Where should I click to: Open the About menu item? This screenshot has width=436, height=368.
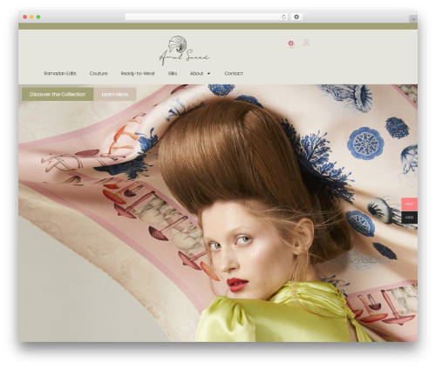click(x=196, y=74)
